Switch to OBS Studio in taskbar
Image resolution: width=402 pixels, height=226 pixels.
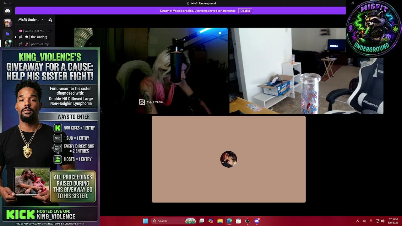tap(247, 221)
